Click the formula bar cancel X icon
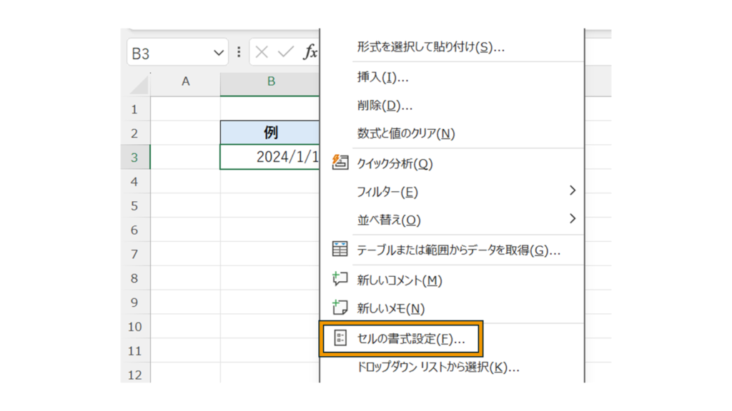The height and width of the screenshot is (411, 732). (x=262, y=53)
